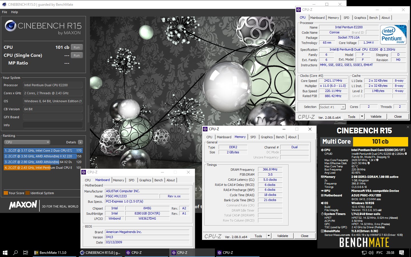Viewport: 411px width, 257px height.
Task: Open the Ranking CPU dropdown in Cinebench
Action: [x=27, y=142]
